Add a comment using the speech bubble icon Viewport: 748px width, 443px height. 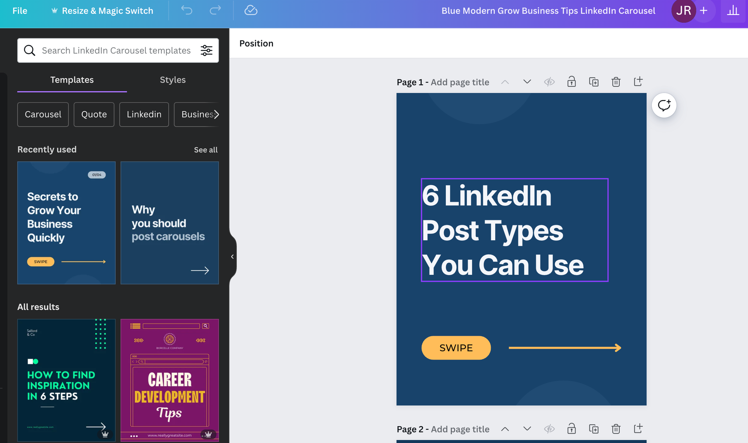(664, 105)
